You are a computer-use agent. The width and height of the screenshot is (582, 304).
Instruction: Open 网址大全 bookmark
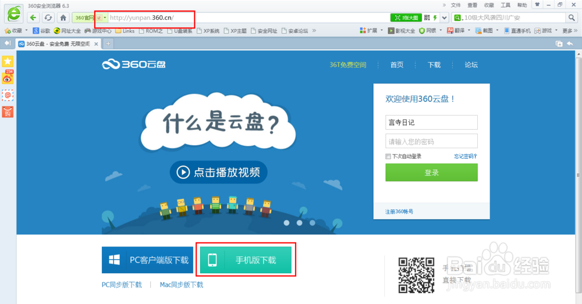tap(67, 31)
